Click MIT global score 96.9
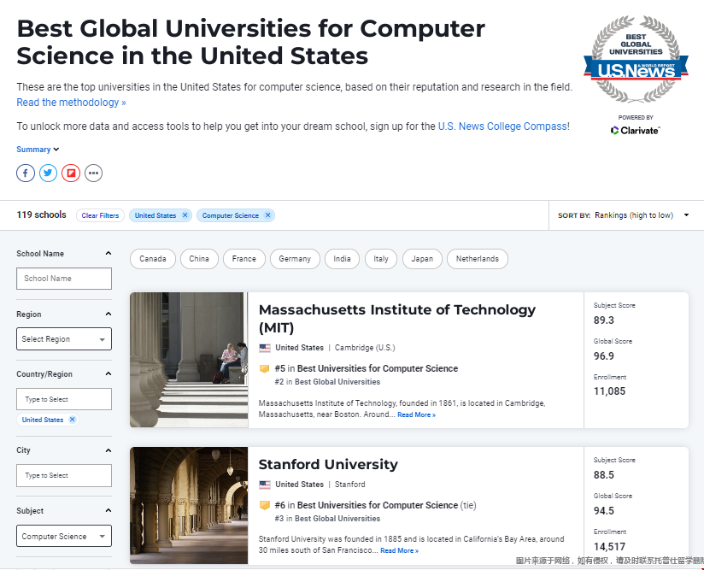The height and width of the screenshot is (570, 704). [x=603, y=356]
